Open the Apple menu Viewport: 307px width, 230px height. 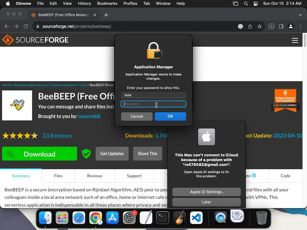coord(8,3)
